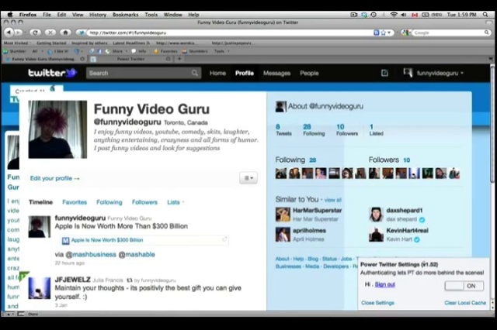Screen dimensions: 497x330
Task: Click Close Settings in Power Twitter panel
Action: [378, 303]
